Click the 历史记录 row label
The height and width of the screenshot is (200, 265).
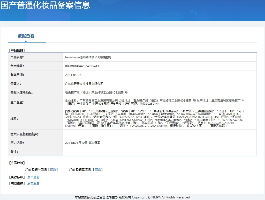coord(17,143)
